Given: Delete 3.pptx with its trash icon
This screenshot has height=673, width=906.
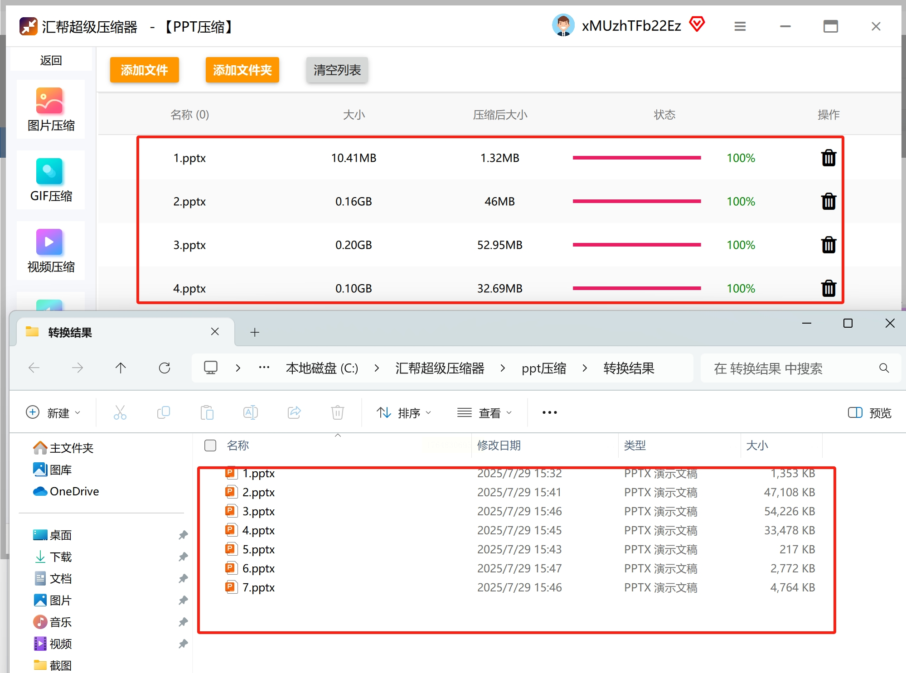Looking at the screenshot, I should [828, 245].
